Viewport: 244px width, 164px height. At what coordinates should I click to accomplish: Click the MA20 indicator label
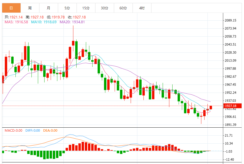(72, 22)
